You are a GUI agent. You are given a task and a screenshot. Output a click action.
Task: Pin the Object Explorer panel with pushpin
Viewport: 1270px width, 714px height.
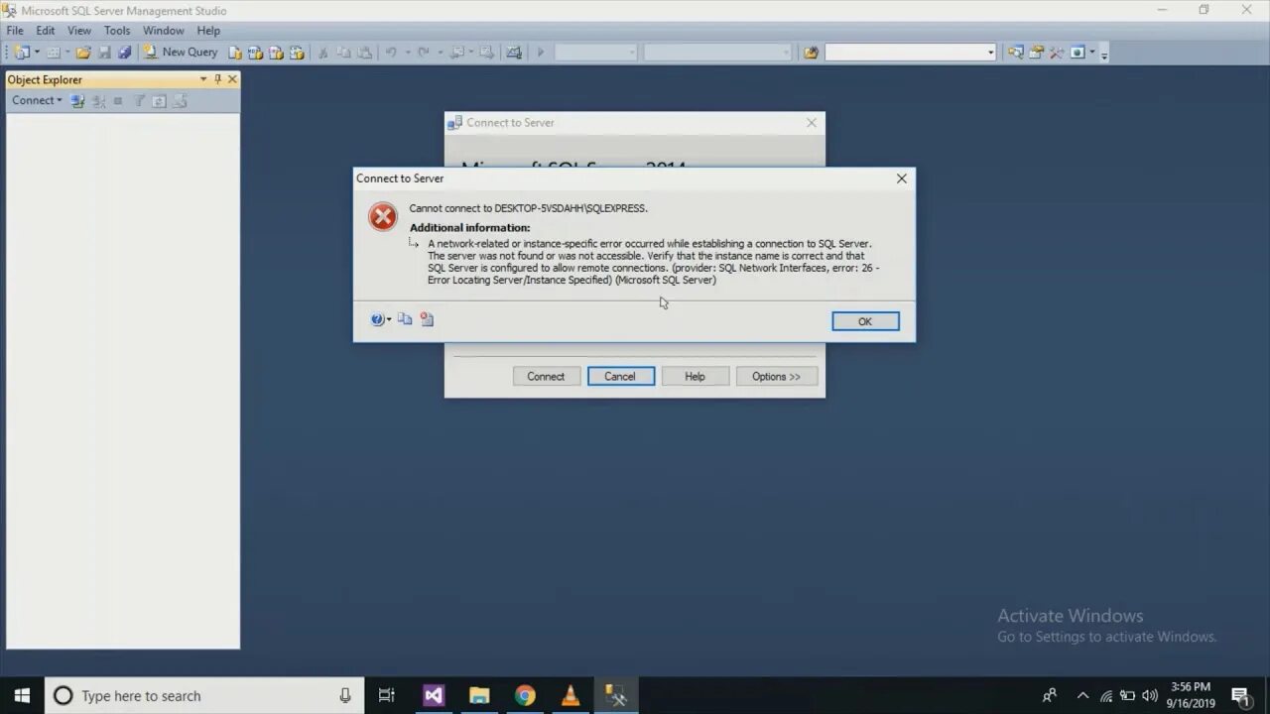click(218, 79)
